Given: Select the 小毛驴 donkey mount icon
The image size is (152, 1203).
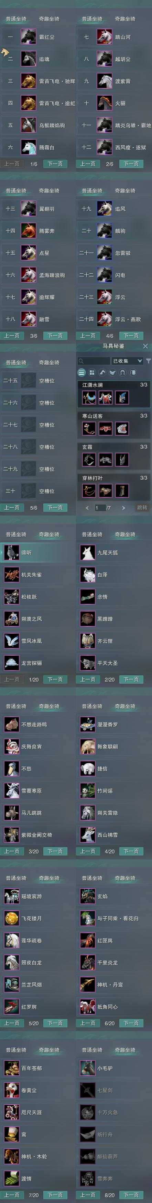Looking at the screenshot, I should click(87, 1068).
